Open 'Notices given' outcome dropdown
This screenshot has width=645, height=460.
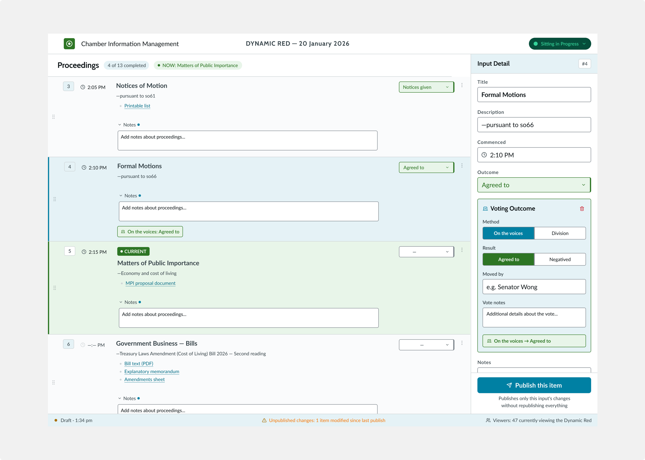426,87
